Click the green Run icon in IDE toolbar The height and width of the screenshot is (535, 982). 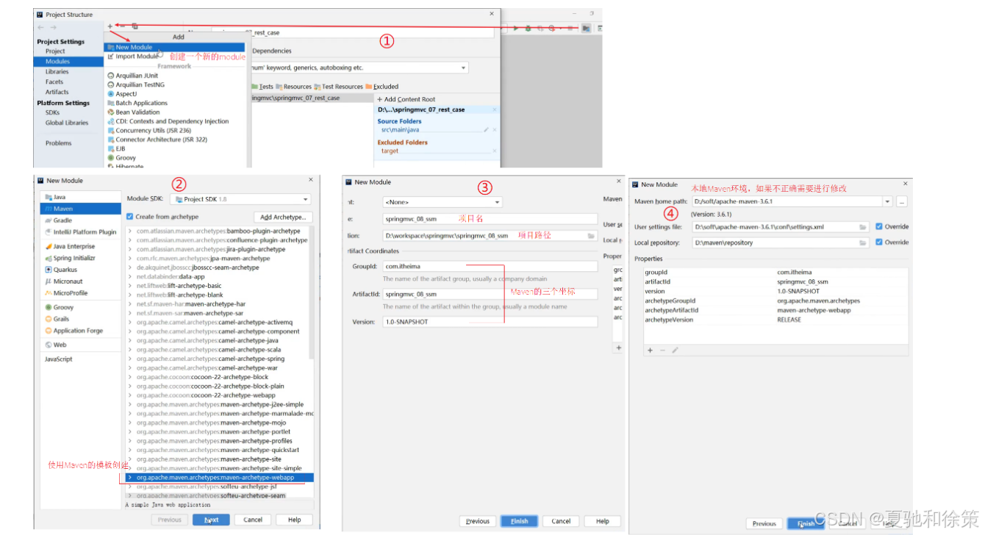tap(517, 28)
